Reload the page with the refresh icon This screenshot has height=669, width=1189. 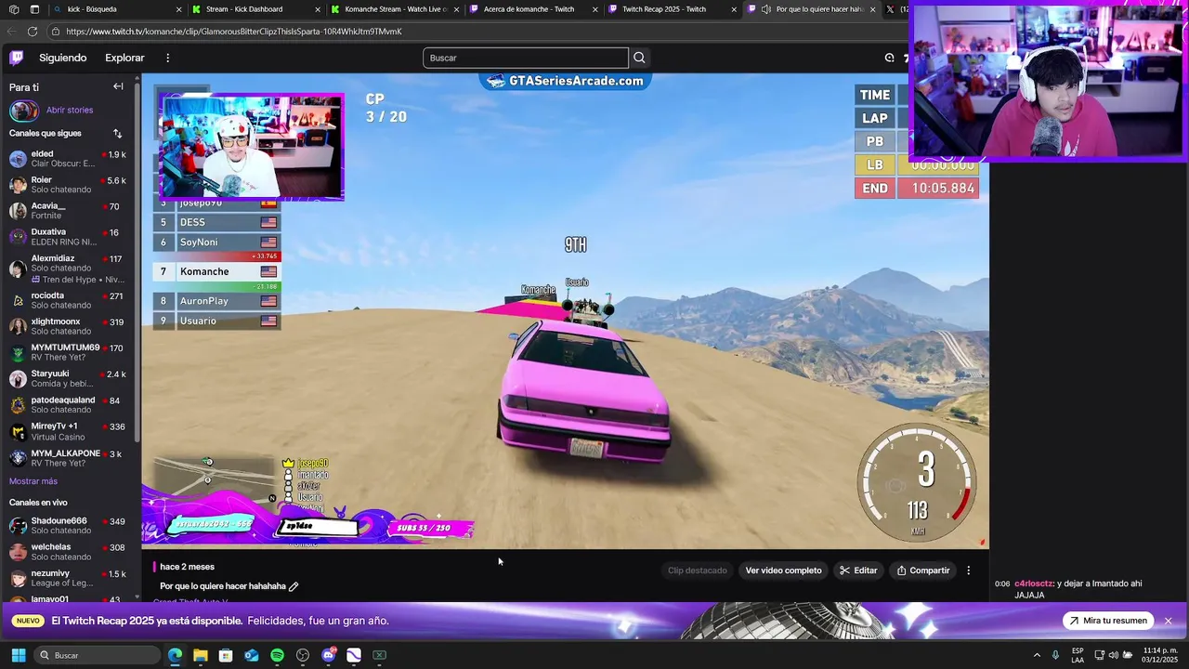(33, 31)
